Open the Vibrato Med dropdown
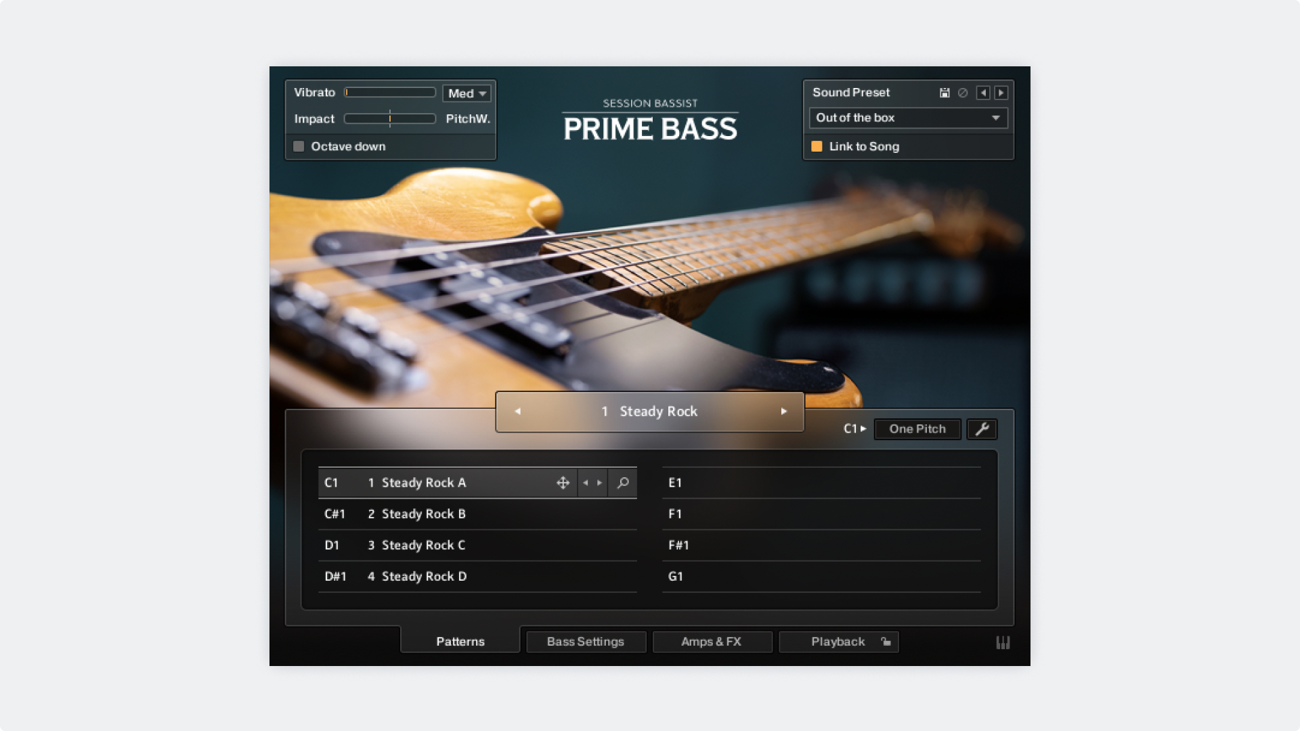 [467, 93]
